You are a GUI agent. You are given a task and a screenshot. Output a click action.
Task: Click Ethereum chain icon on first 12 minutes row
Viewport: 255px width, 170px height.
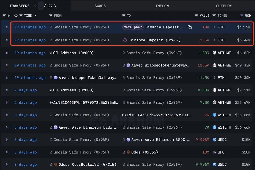[7, 27]
